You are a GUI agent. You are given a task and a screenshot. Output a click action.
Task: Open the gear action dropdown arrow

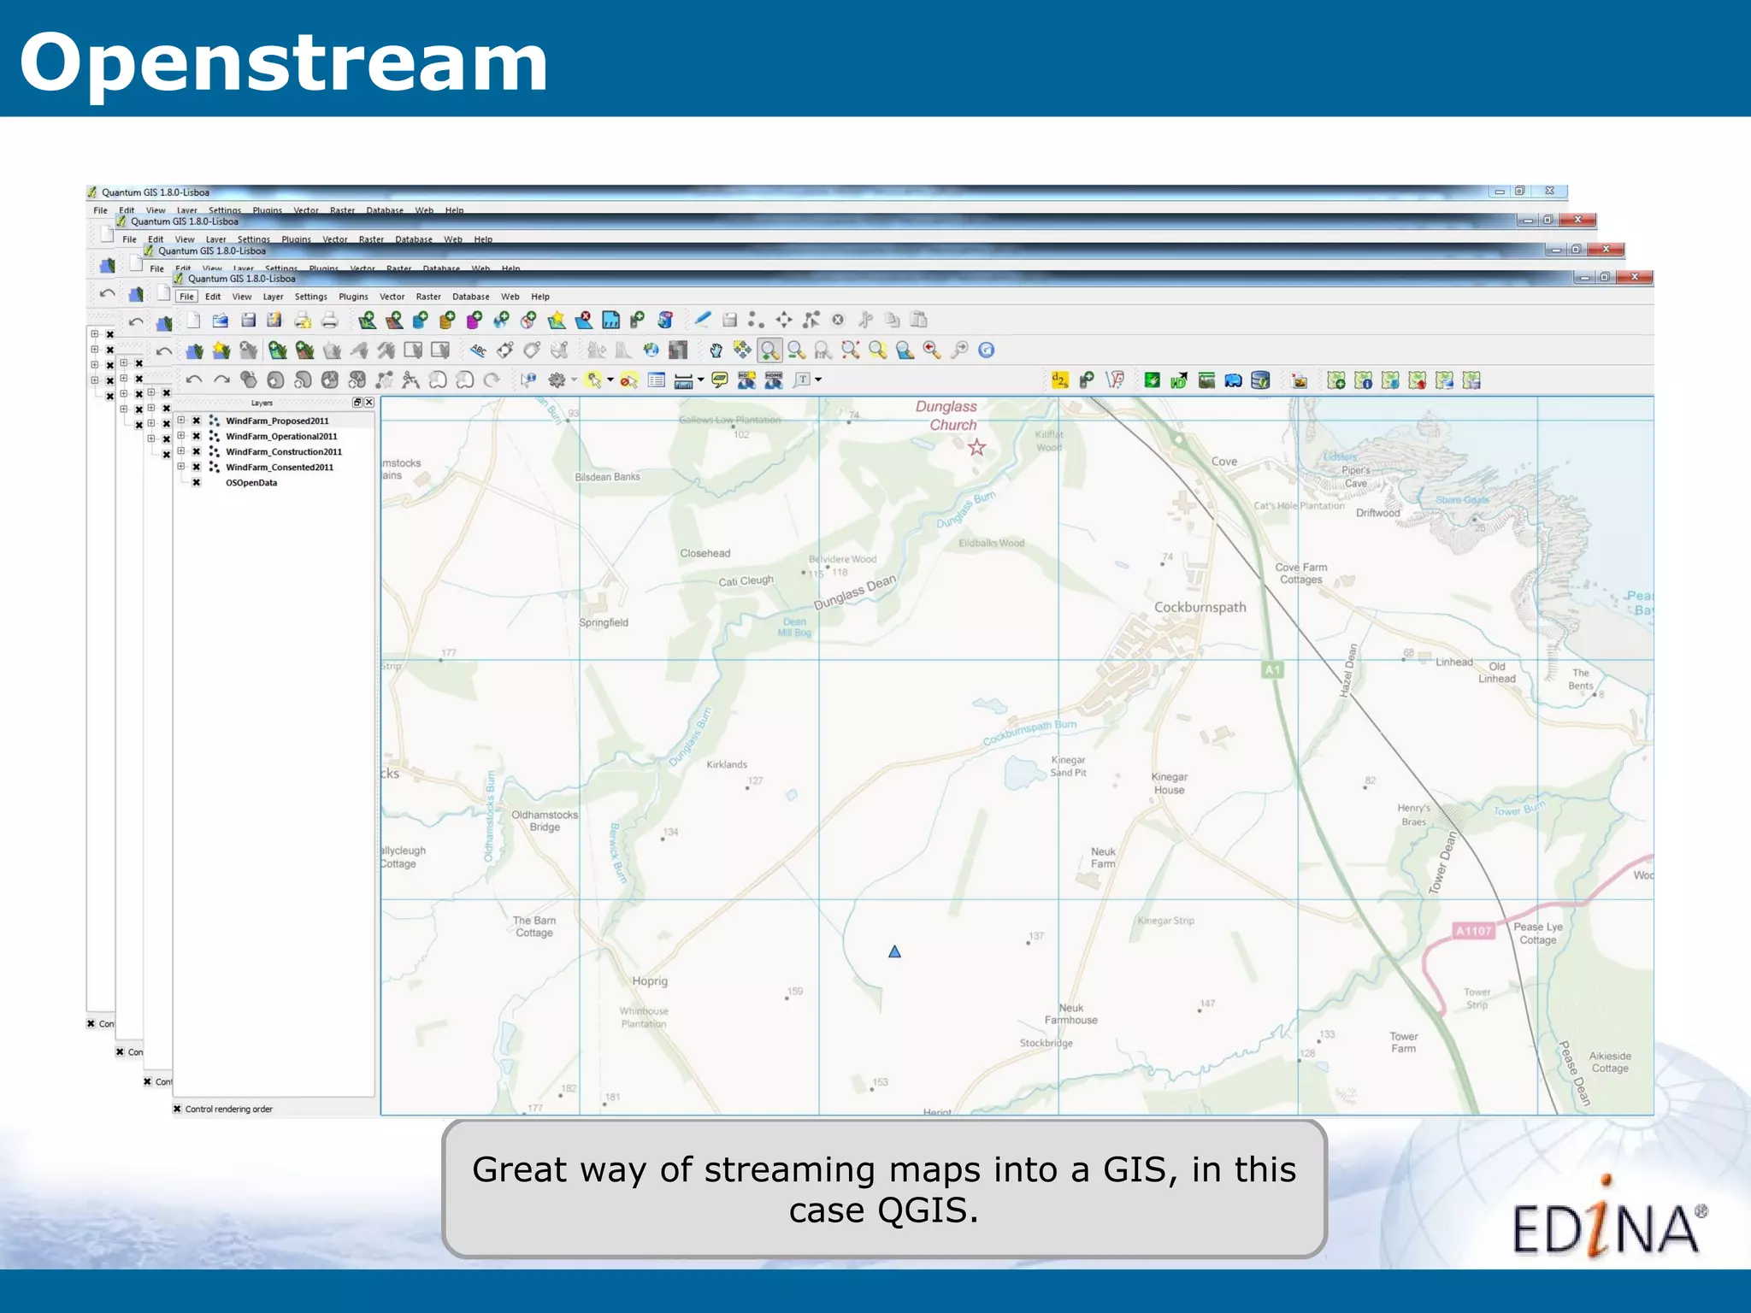(x=574, y=380)
